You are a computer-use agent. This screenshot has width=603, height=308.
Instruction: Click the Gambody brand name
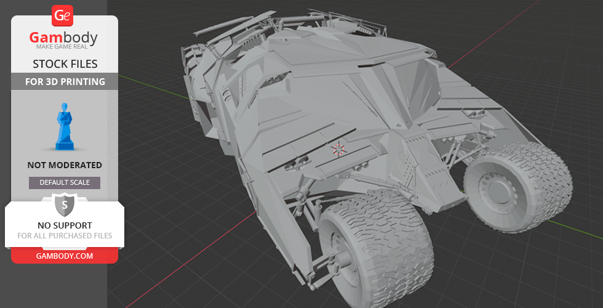63,38
